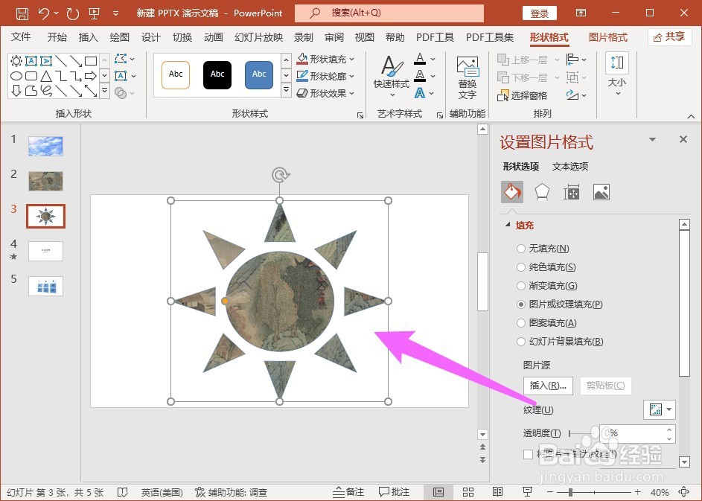
Task: Click the search box (搜索 Alt+Q)
Action: (389, 13)
